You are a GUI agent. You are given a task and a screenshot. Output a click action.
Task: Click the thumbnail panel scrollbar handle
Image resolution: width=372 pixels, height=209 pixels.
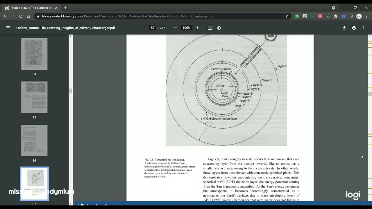click(x=71, y=91)
